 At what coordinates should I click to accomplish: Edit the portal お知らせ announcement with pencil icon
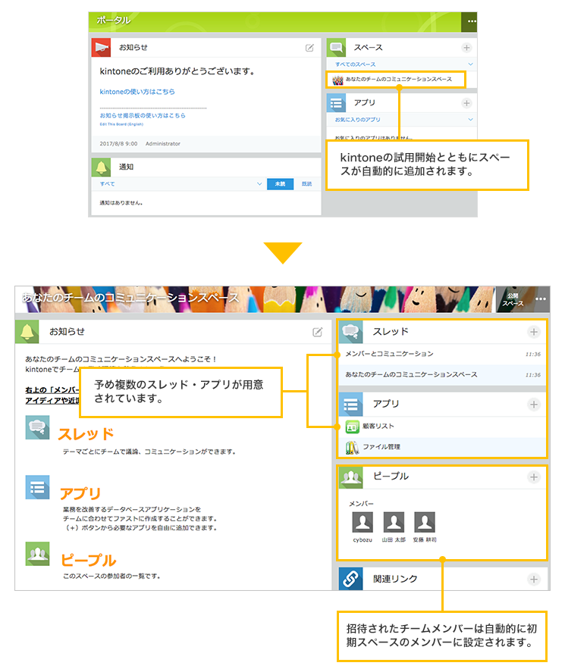tap(309, 47)
